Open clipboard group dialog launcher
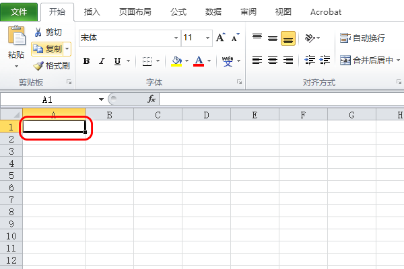This screenshot has width=404, height=269. pos(69,82)
